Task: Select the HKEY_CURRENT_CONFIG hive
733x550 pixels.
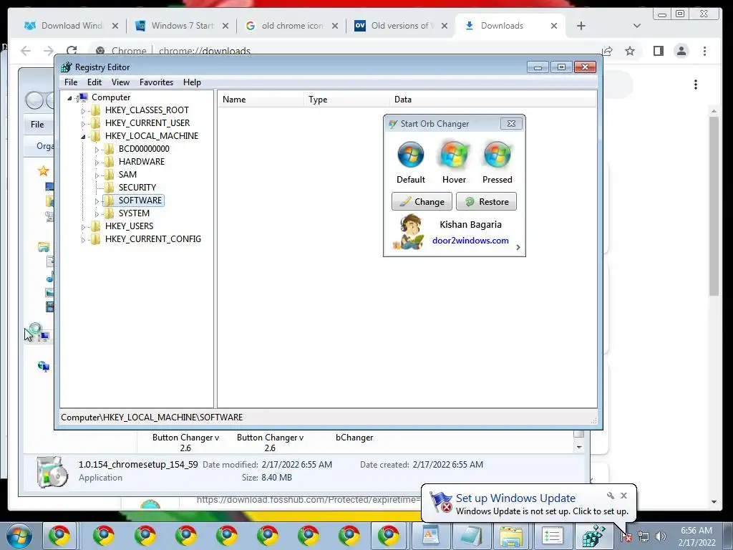Action: coord(153,239)
